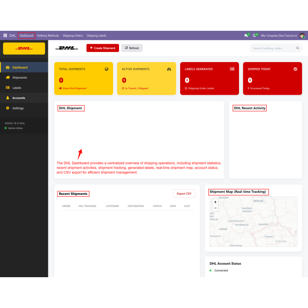Go to Dashboard in the sidebar
This screenshot has height=308, width=308.
point(24,68)
